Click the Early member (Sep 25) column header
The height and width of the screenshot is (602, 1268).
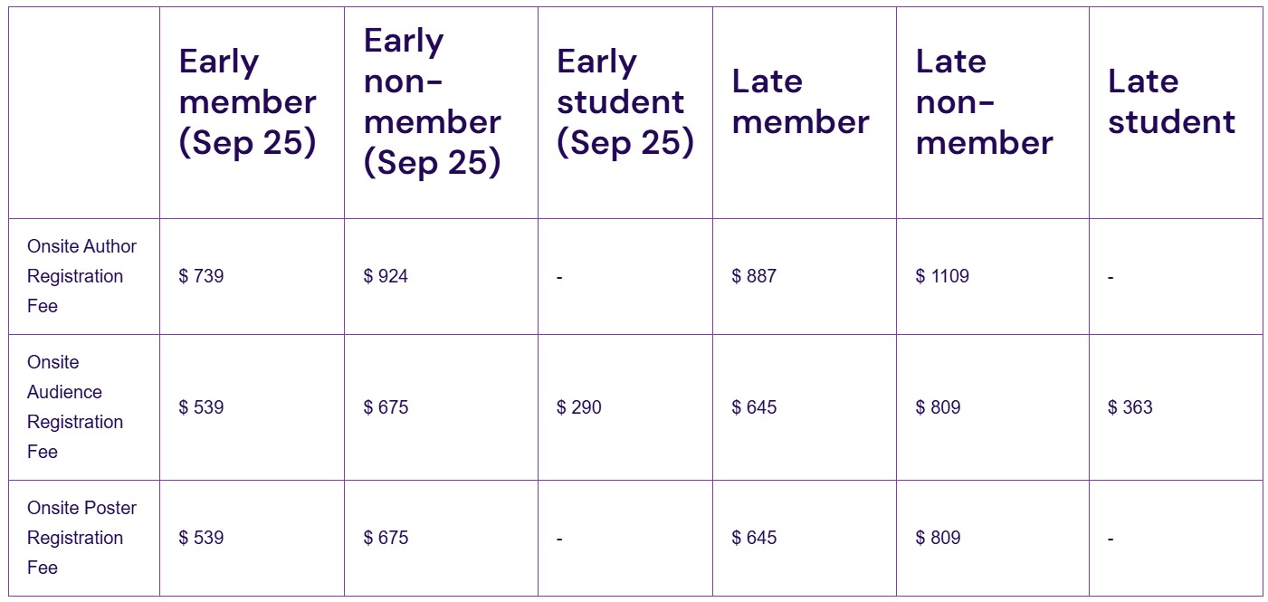[x=248, y=101]
